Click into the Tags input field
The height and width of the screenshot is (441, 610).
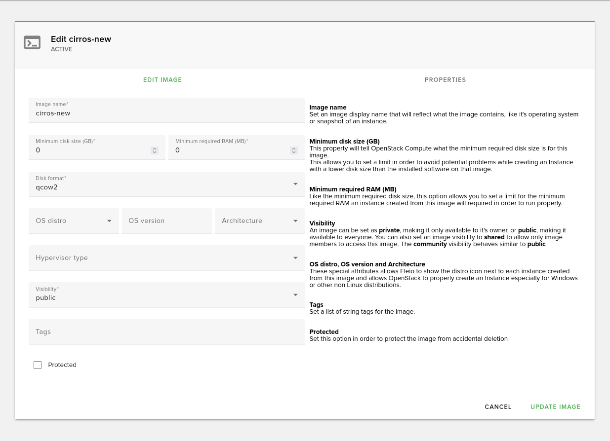click(166, 332)
